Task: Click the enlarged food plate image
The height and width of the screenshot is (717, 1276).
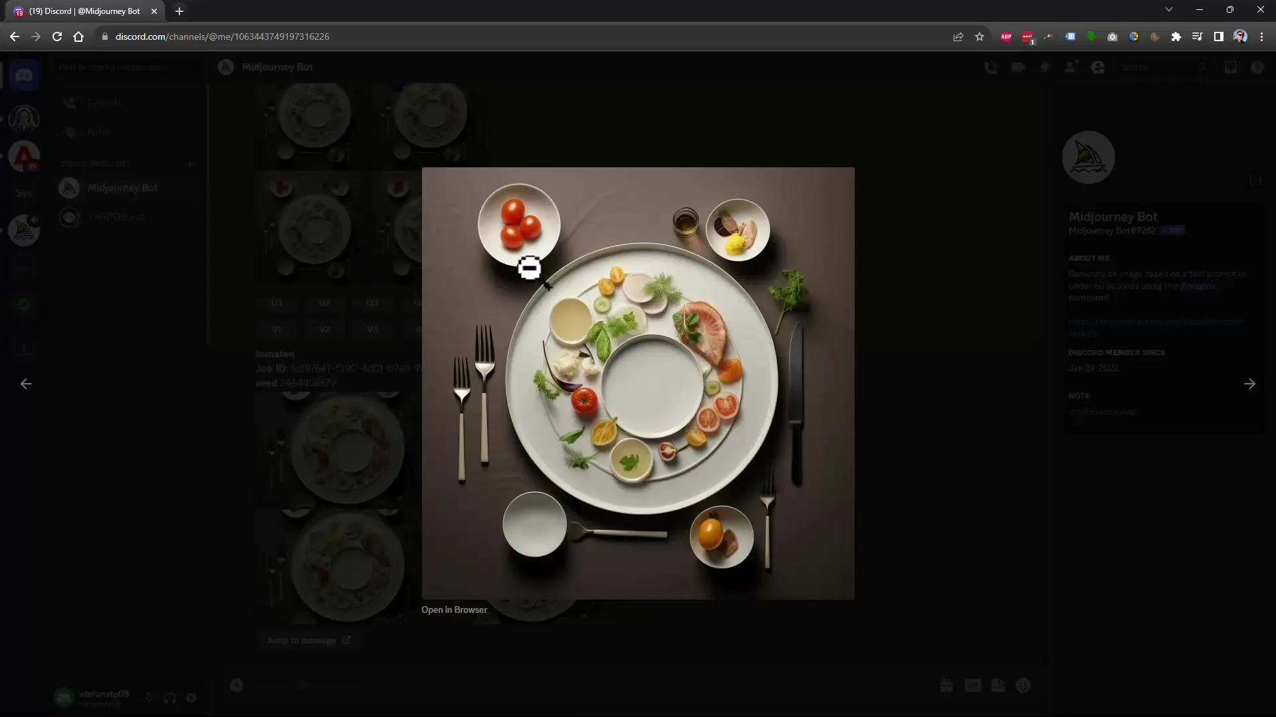Action: click(638, 383)
